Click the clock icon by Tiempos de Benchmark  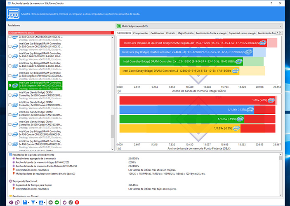[11, 181]
